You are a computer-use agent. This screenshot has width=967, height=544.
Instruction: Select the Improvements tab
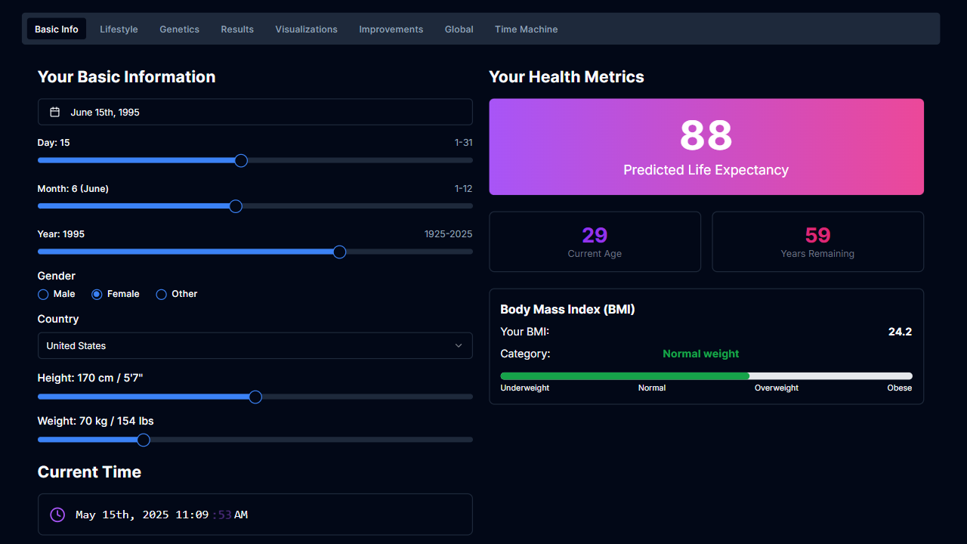coord(391,29)
